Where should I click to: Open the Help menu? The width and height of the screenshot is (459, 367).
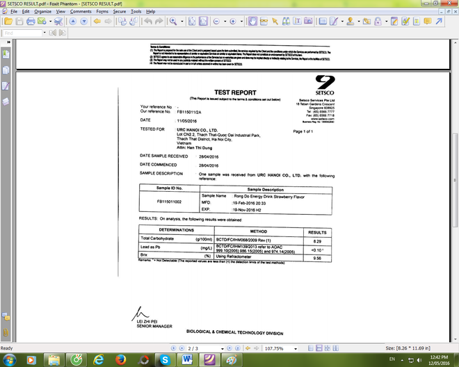151,12
